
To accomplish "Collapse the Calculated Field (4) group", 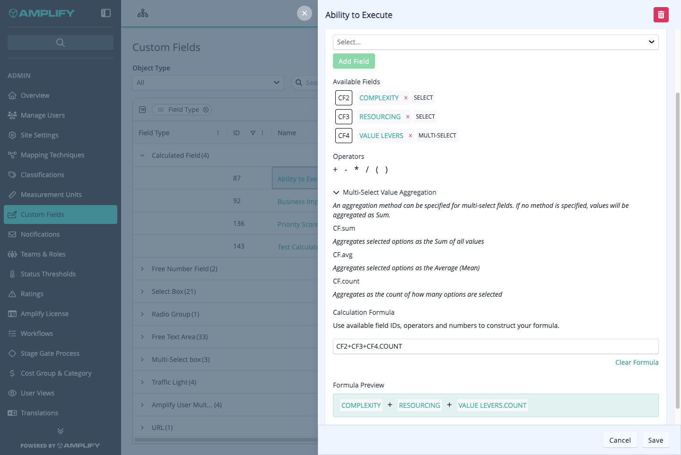I will 142,155.
